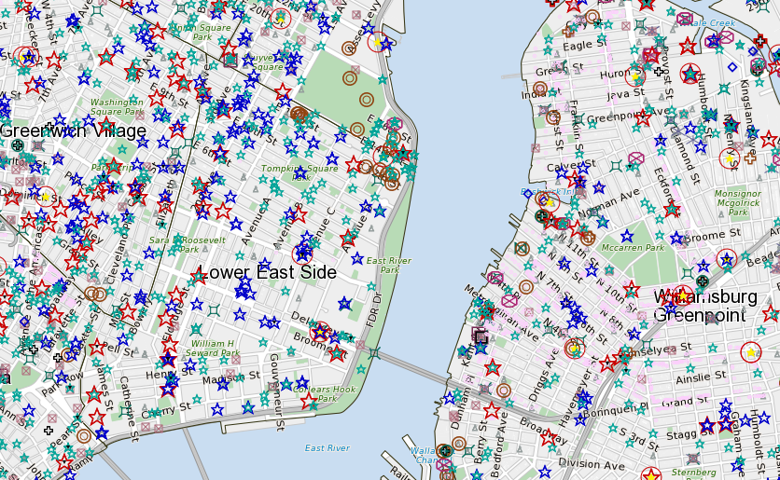
Task: Click the Greenwich Village neighborhood label
Action: [x=73, y=130]
